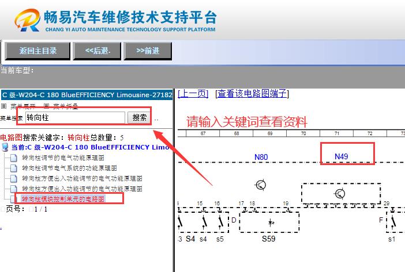Click connector F label in diagram

coord(381,220)
